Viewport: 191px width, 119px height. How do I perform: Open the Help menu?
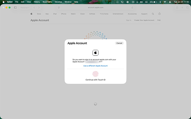click(x=76, y=2)
